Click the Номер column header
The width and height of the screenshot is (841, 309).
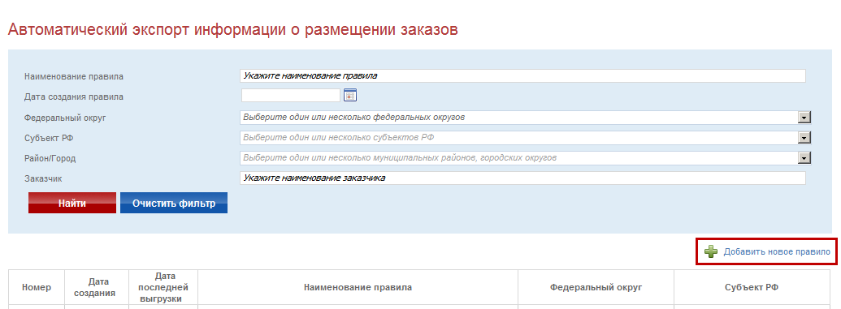[x=37, y=288]
